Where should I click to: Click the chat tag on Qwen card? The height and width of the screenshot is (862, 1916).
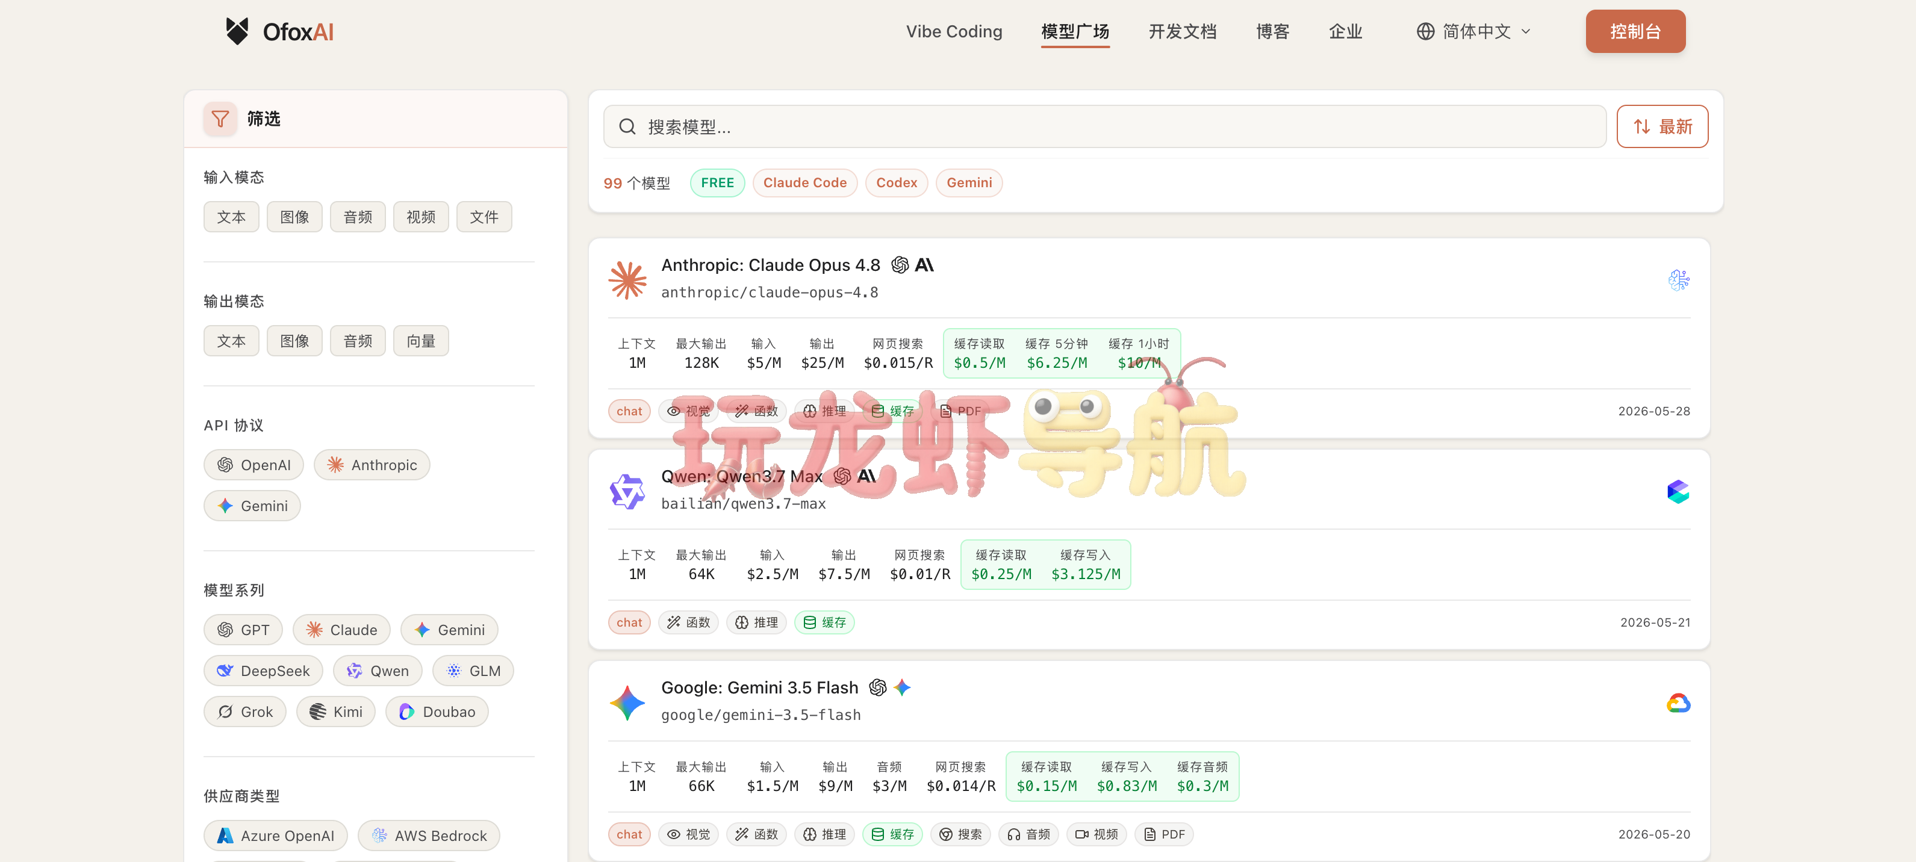coord(629,622)
